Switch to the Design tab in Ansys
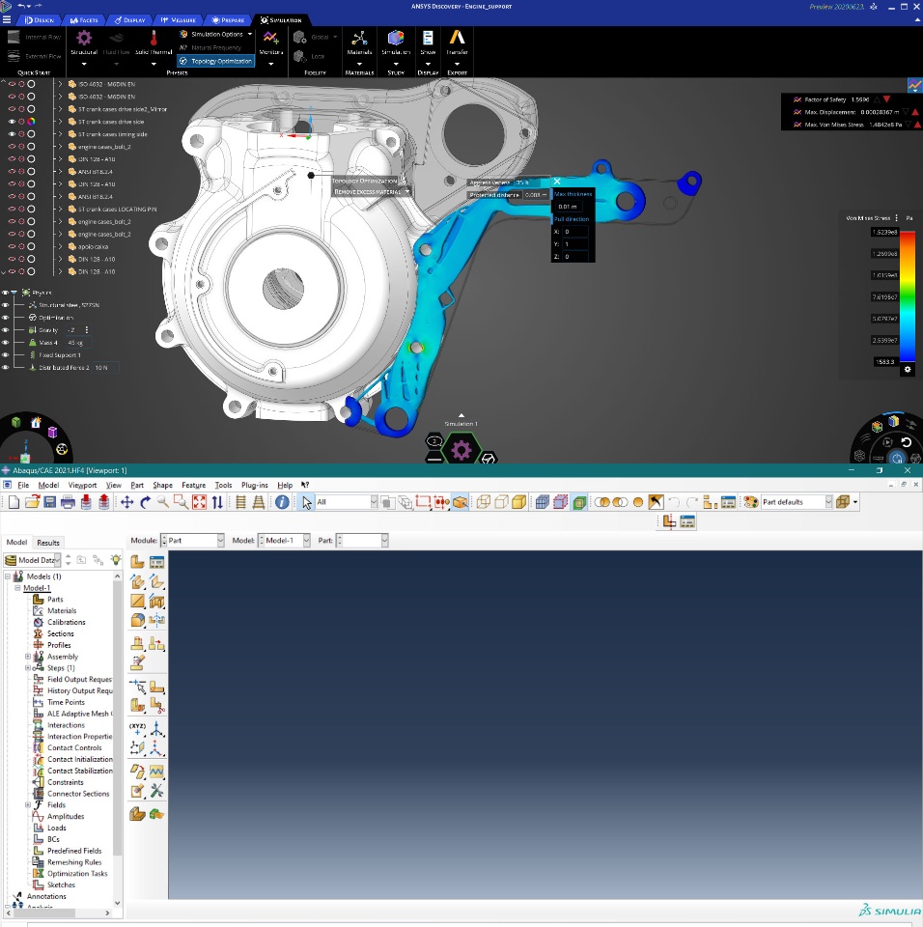 (39, 20)
